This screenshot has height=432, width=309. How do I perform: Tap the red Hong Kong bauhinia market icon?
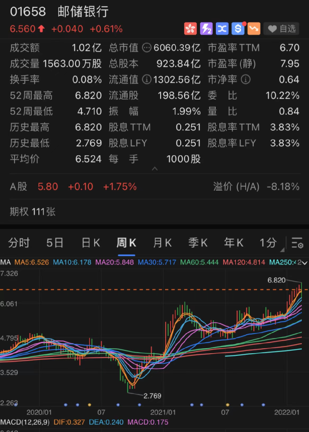click(190, 29)
